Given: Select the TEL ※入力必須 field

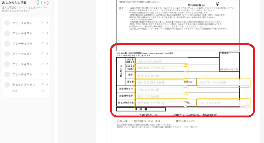Looking at the screenshot, I should coord(223,103).
